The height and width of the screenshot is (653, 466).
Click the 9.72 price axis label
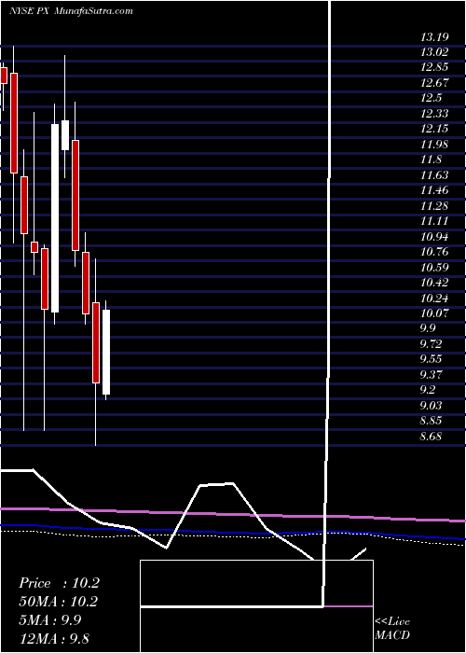431,344
